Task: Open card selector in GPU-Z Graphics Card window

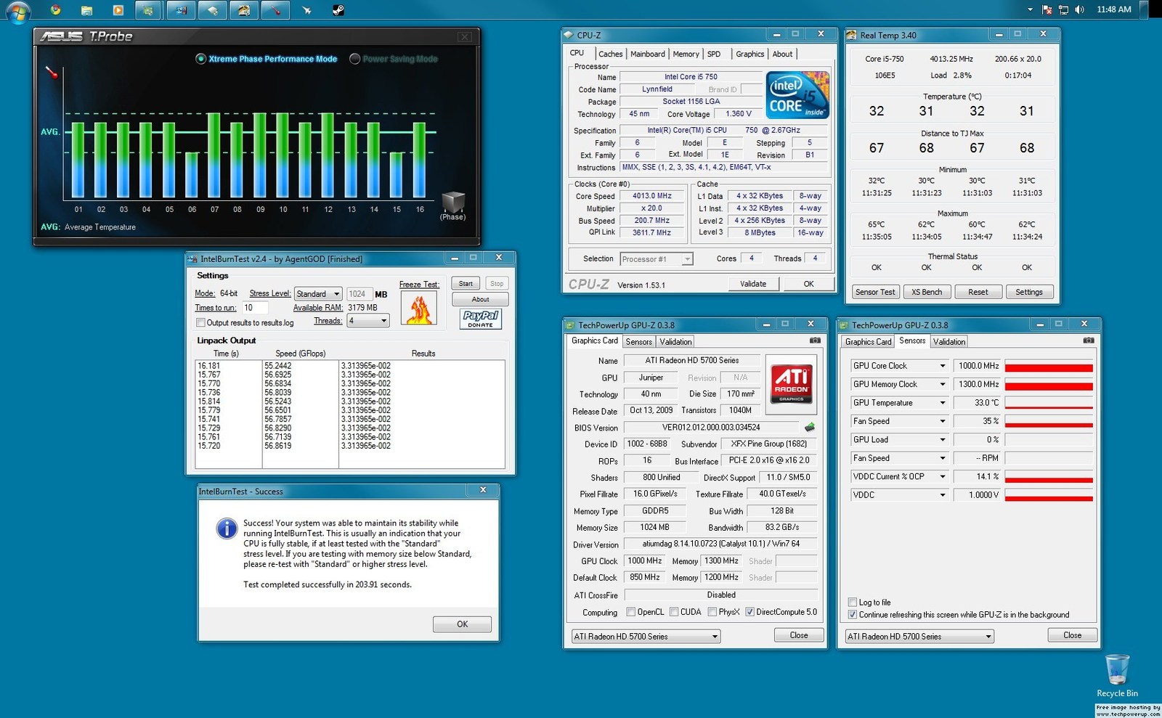Action: pos(646,637)
